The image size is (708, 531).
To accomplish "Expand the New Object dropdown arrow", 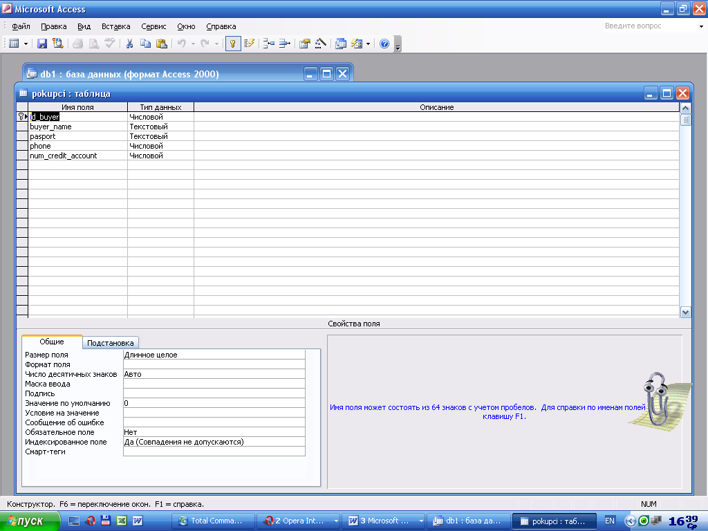I will click(368, 44).
